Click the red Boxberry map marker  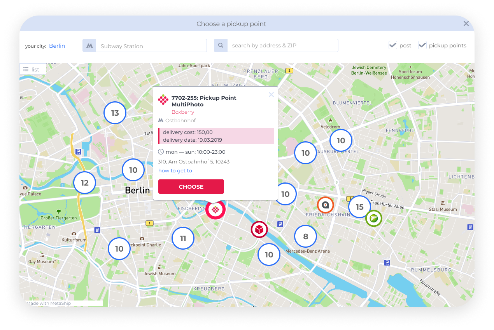point(215,210)
